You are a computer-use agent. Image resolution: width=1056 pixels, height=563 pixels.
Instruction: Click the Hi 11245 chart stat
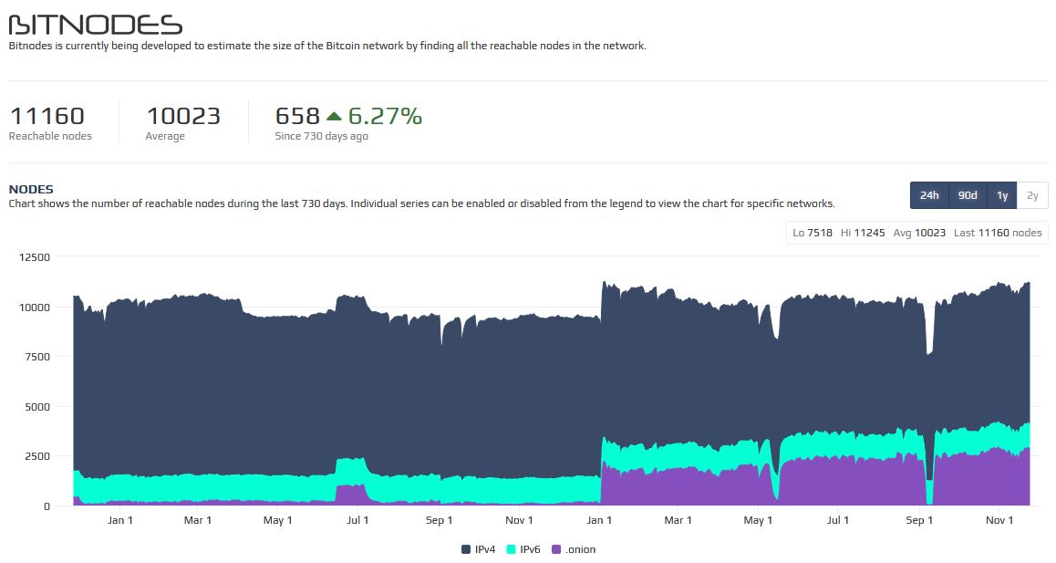pos(863,233)
